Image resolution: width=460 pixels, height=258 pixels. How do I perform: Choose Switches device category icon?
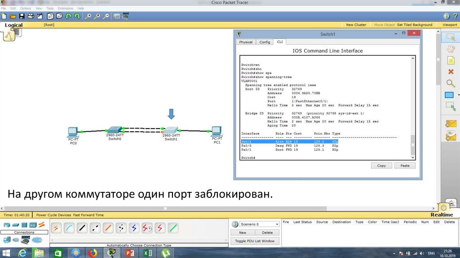(16, 225)
